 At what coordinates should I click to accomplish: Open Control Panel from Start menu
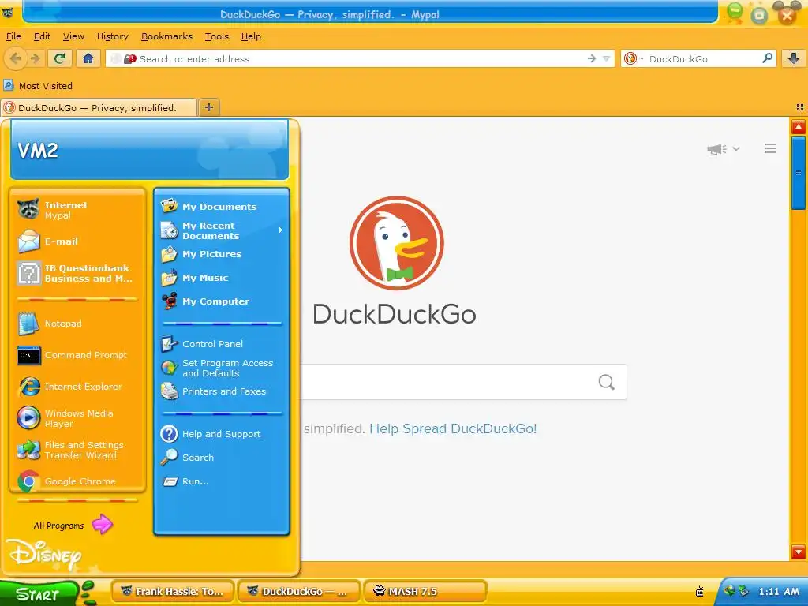pyautogui.click(x=222, y=344)
